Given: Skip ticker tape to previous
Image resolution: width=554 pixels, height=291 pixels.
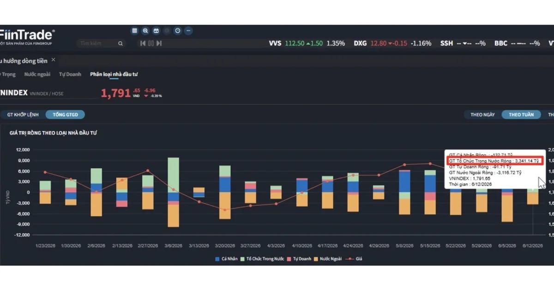Looking at the screenshot, I should click(143, 43).
